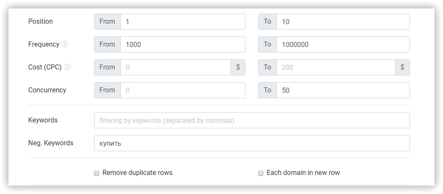Enable the Remove duplicate rows checkbox
The image size is (443, 194).
click(x=97, y=173)
